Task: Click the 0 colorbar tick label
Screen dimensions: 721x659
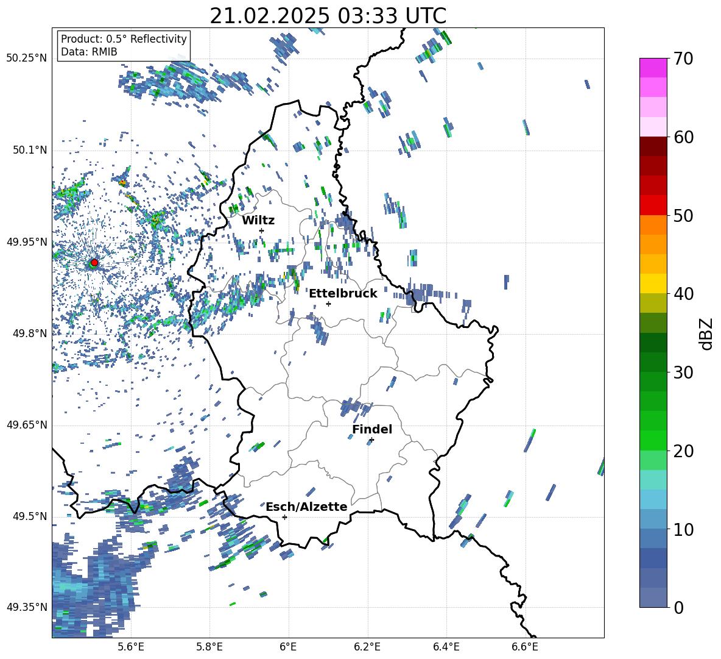Action: [x=678, y=607]
